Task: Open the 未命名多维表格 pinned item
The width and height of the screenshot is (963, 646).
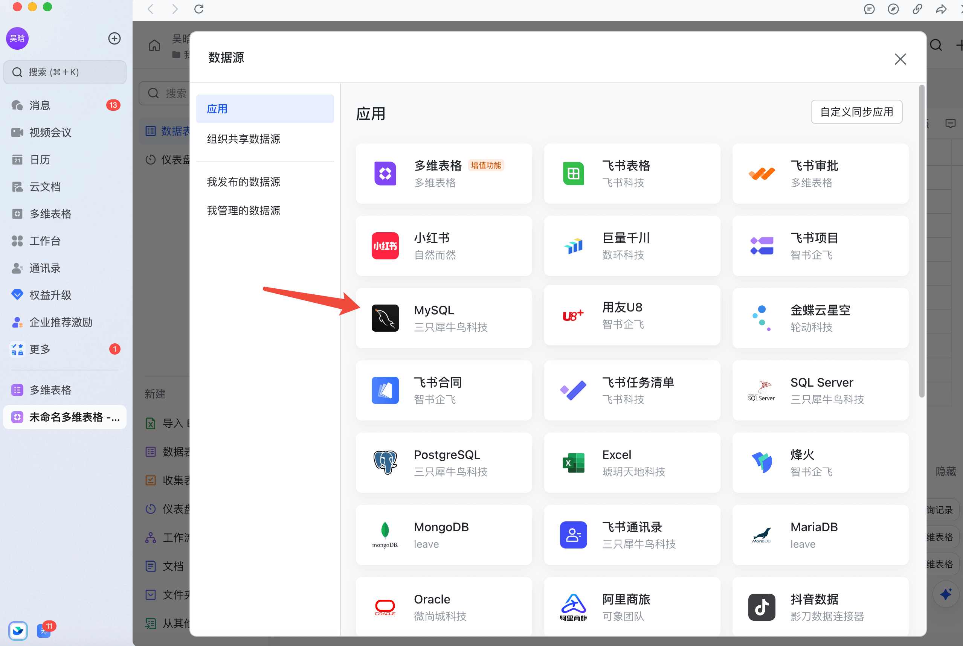Action: coord(65,417)
